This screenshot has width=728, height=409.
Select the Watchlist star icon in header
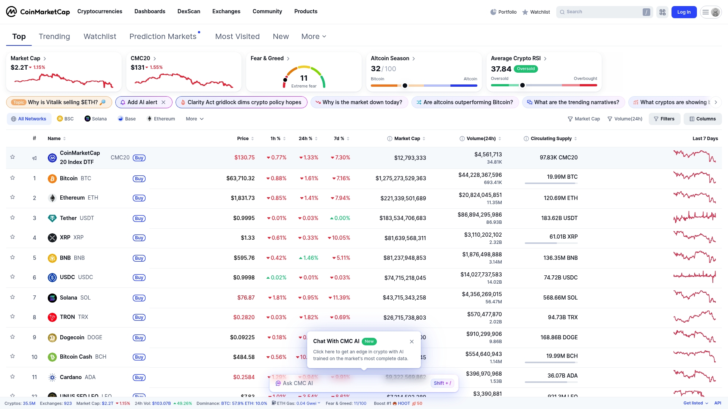pyautogui.click(x=525, y=12)
